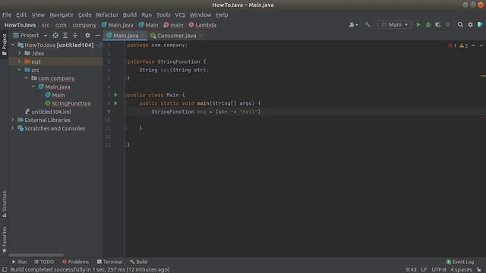Click the 4 spaces indent status entry

[461, 270]
